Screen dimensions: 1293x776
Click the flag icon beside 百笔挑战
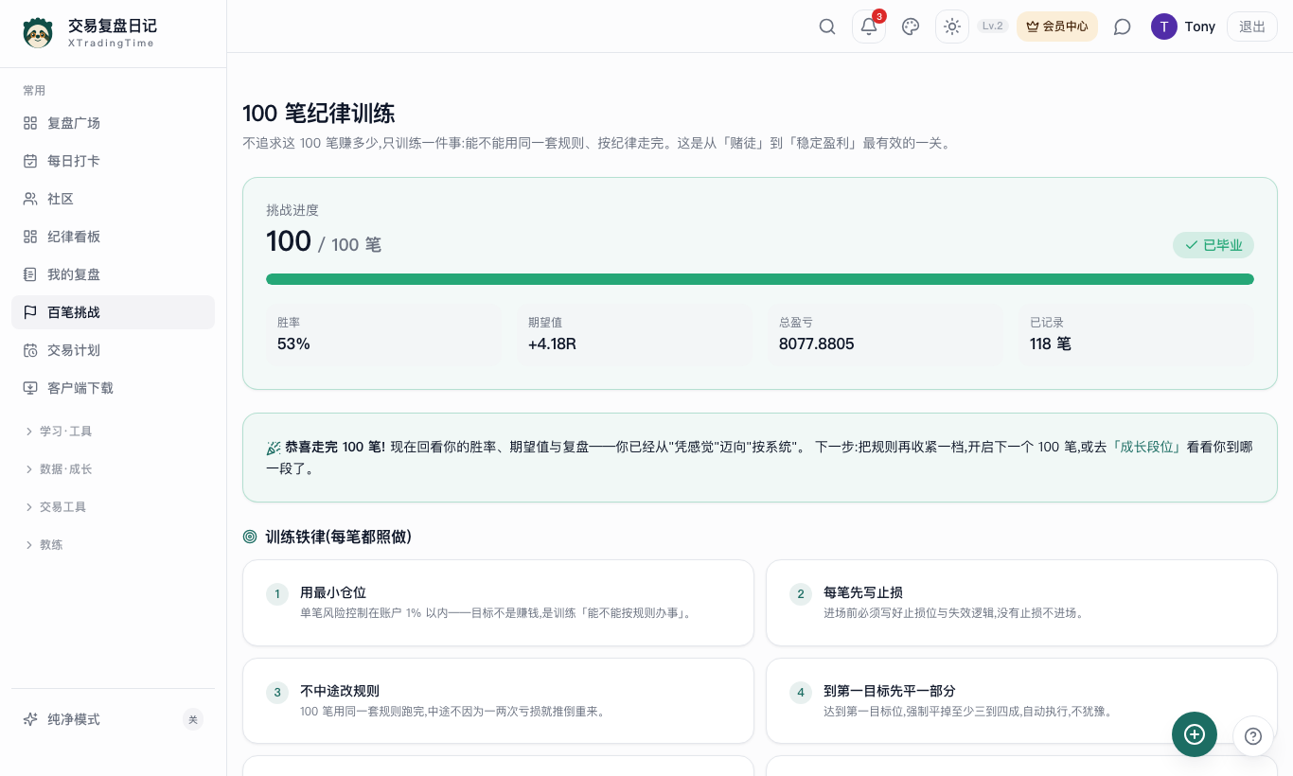point(30,312)
